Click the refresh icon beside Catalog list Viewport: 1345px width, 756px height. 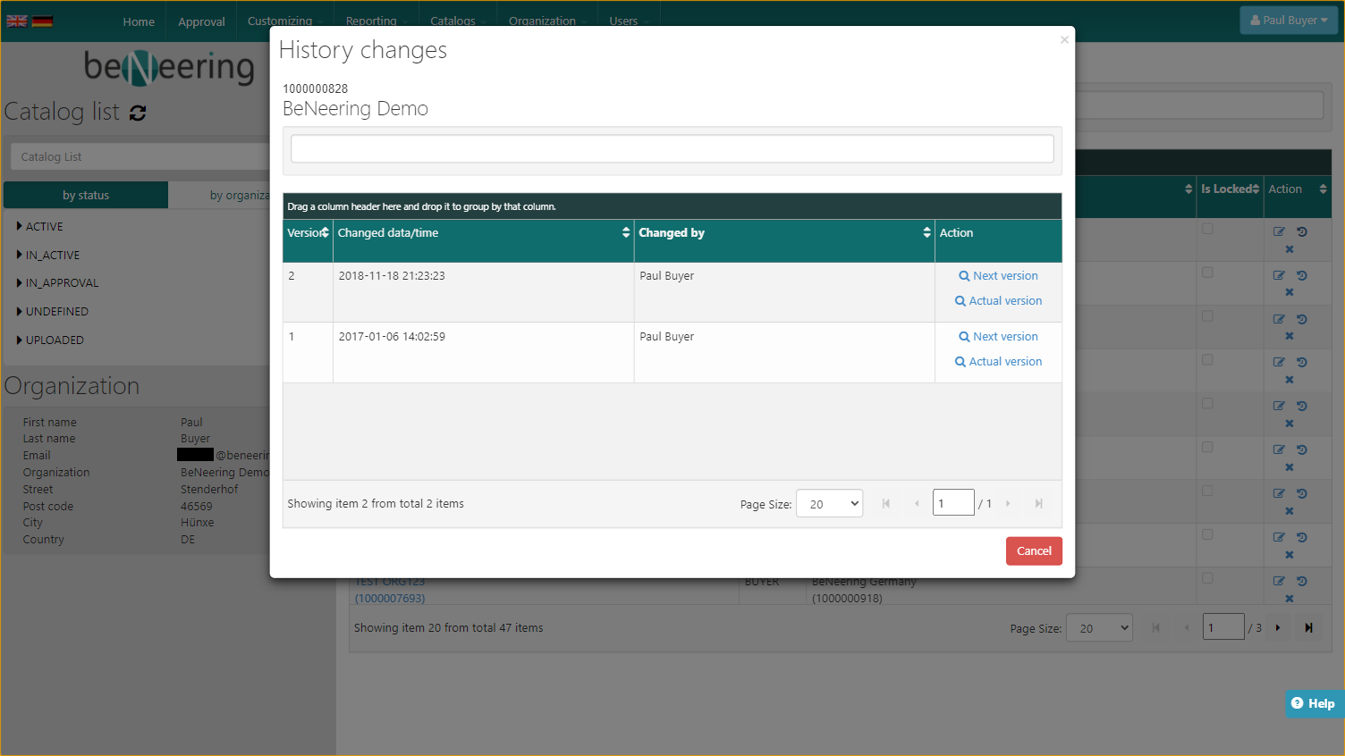[138, 113]
